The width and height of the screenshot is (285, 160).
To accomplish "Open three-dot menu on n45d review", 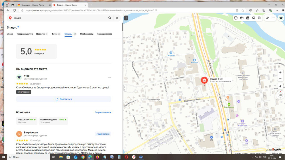I will coord(109,77).
